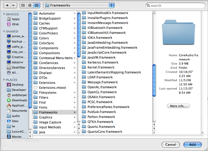The image size is (208, 151).
Task: Open the Frameworks path popup menu
Action: [79, 5]
